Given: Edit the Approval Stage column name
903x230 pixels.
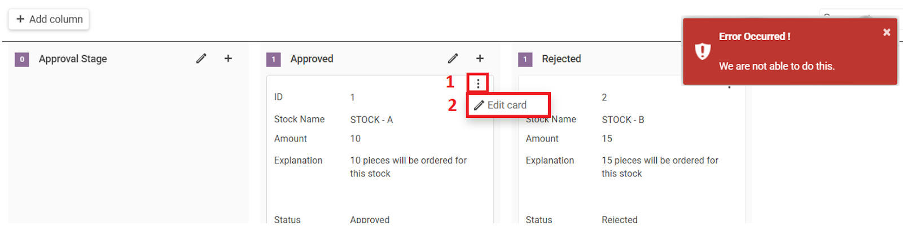Looking at the screenshot, I should (x=201, y=59).
